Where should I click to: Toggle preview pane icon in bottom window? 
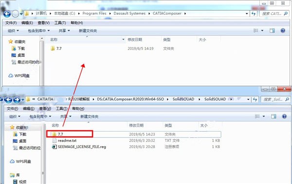click(x=274, y=117)
